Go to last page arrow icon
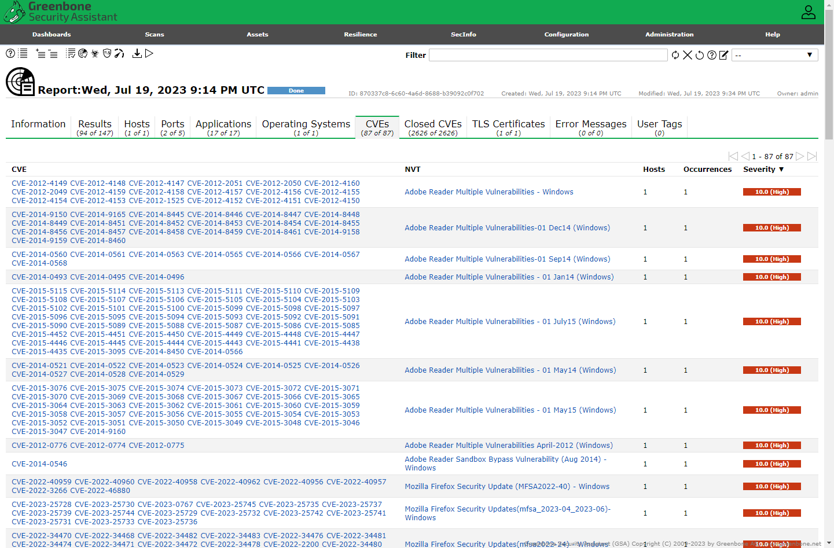 pyautogui.click(x=812, y=156)
